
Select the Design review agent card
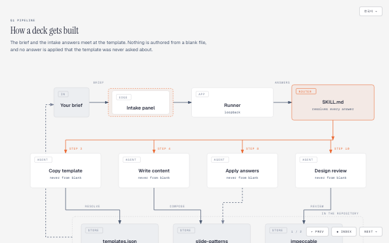click(331, 170)
